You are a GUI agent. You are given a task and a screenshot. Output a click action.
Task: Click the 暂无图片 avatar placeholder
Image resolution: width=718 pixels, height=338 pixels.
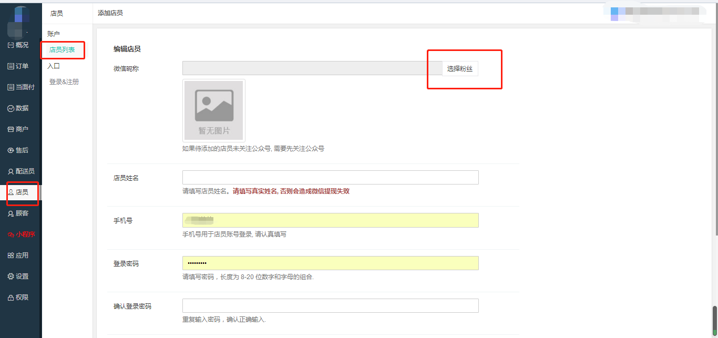click(x=214, y=110)
